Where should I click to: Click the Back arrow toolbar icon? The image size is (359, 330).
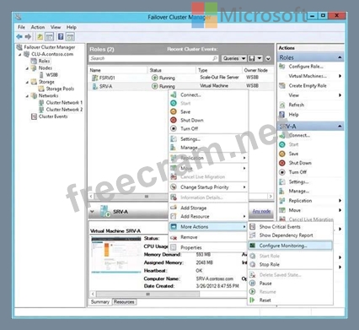point(19,36)
